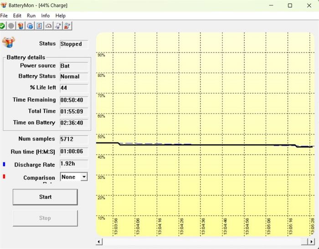Click the graph scrollbar right arrow
The height and width of the screenshot is (249, 319).
point(311,242)
